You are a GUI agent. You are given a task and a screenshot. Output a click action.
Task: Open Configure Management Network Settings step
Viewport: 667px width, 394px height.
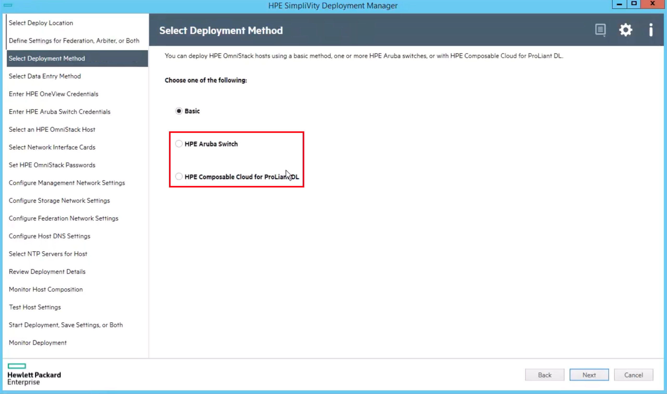point(67,183)
